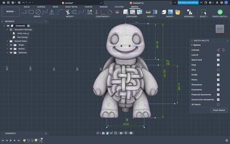Click the FRONT face of the ViewCube

click(220, 29)
